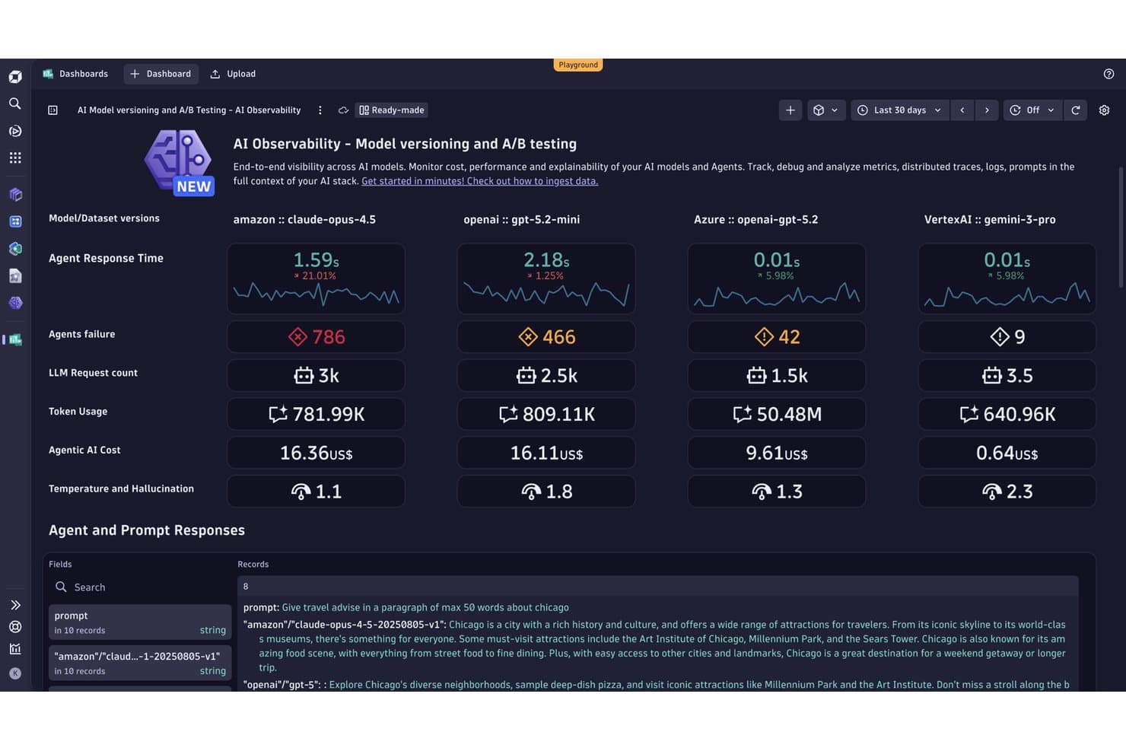Click the Ready-made badge
1126x751 pixels.
point(392,110)
